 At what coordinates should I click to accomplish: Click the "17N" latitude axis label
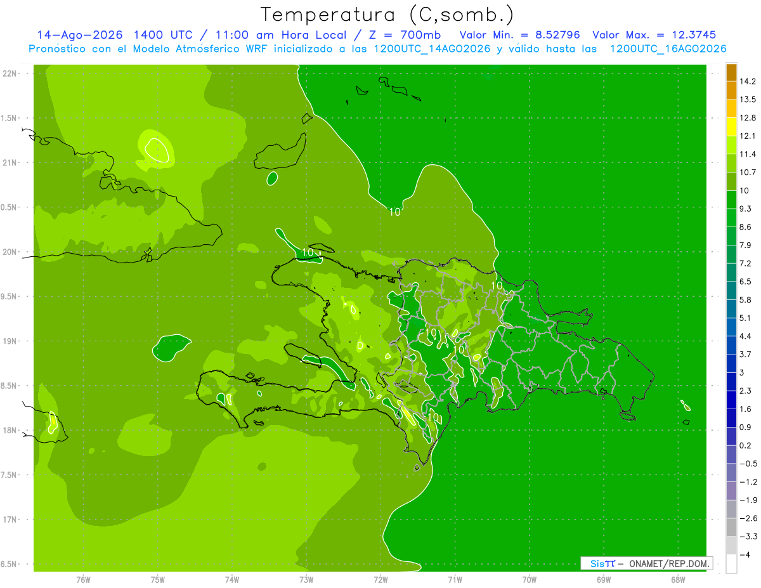pyautogui.click(x=9, y=520)
